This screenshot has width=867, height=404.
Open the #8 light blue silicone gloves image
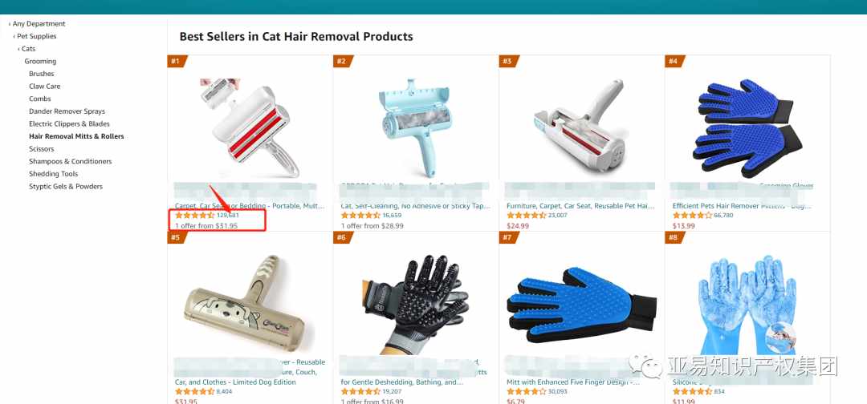point(747,304)
